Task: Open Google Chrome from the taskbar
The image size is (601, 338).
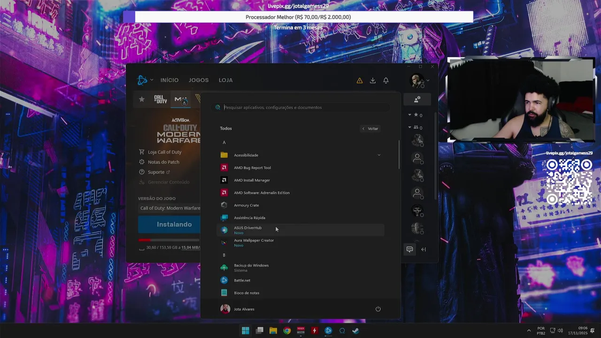Action: pos(287,330)
